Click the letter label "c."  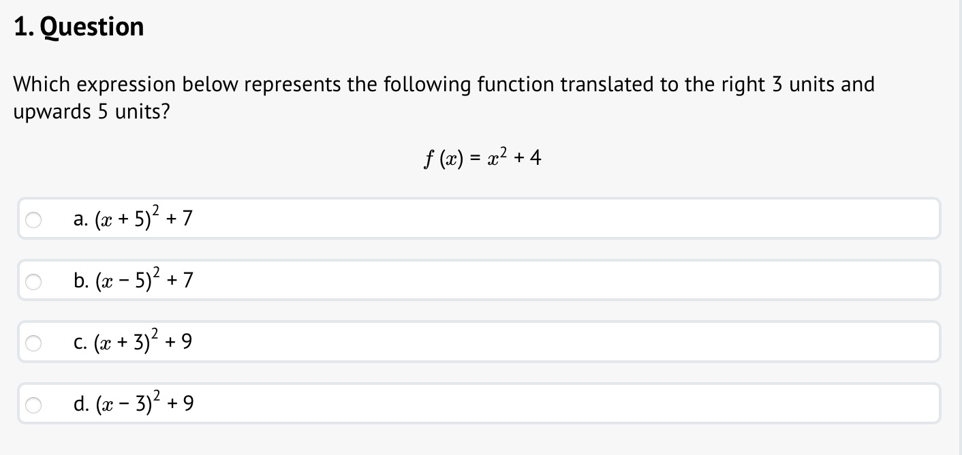pyautogui.click(x=80, y=343)
